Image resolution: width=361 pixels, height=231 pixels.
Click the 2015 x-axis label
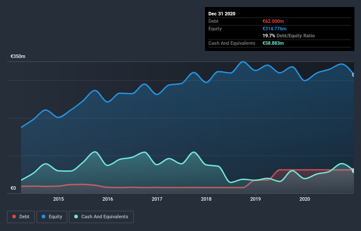click(x=58, y=199)
